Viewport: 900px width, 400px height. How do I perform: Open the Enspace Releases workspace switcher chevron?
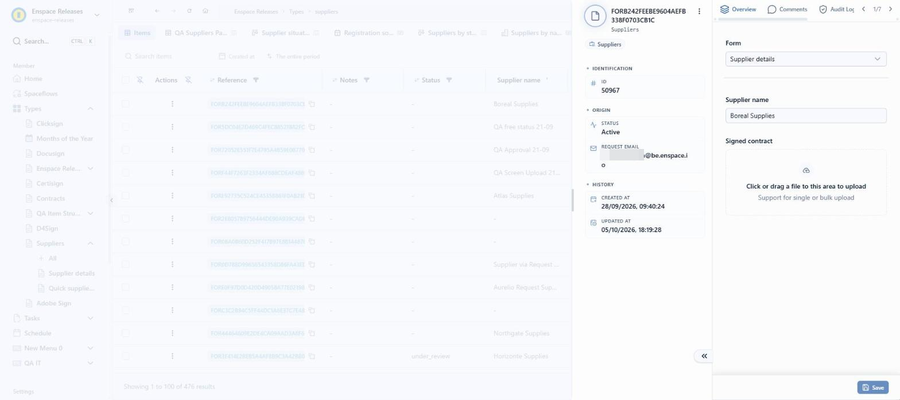[96, 15]
